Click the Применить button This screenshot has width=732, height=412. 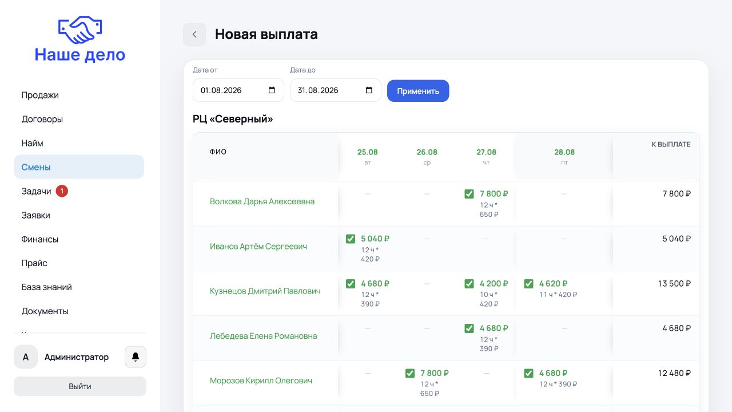[418, 91]
